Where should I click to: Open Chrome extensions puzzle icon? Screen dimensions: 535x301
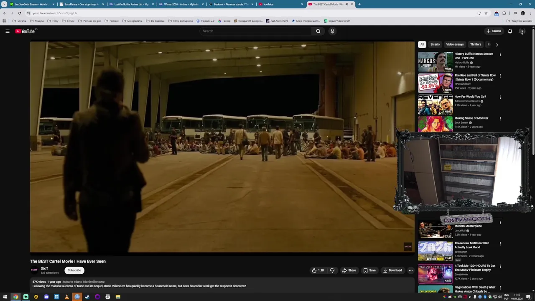[504, 13]
